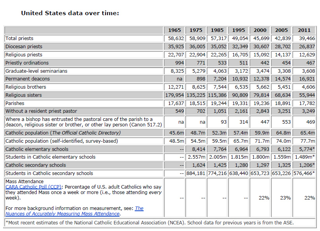Select the Total priests row label

[19, 38]
